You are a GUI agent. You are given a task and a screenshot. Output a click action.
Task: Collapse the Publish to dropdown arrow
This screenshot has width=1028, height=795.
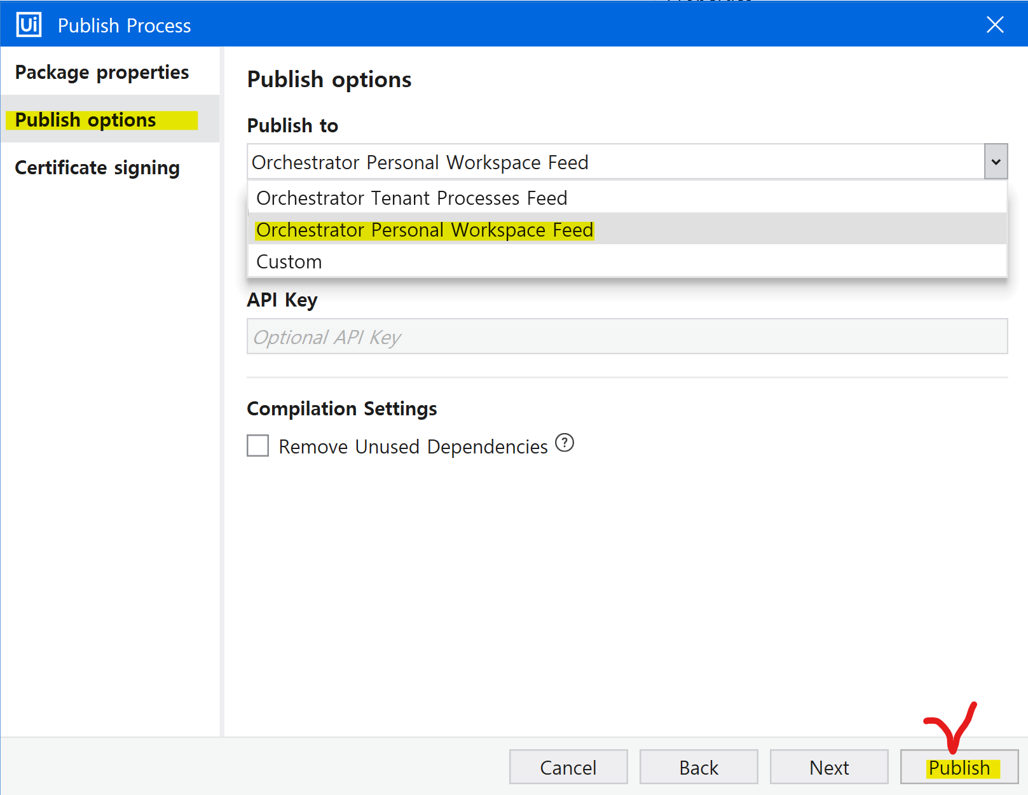click(996, 162)
